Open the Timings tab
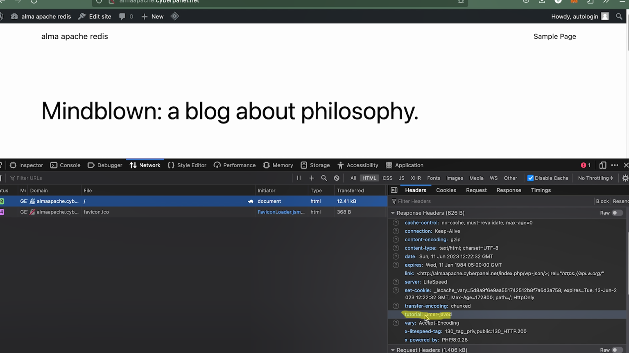The height and width of the screenshot is (353, 629). tap(541, 190)
